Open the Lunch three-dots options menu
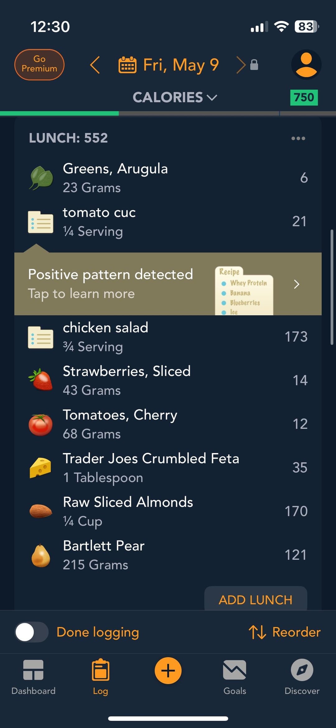This screenshot has width=336, height=728. (298, 138)
